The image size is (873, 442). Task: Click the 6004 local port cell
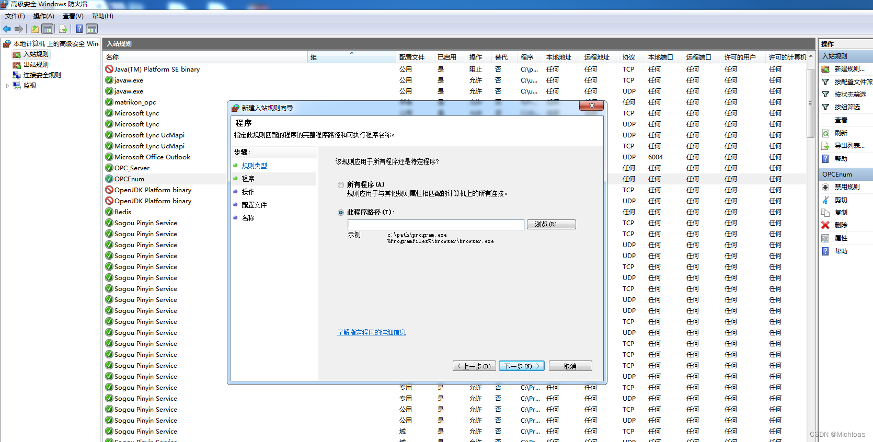click(x=656, y=157)
